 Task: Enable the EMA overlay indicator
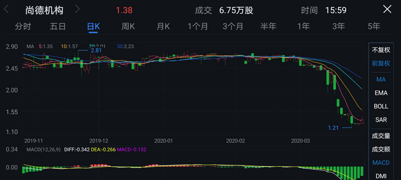[381, 93]
